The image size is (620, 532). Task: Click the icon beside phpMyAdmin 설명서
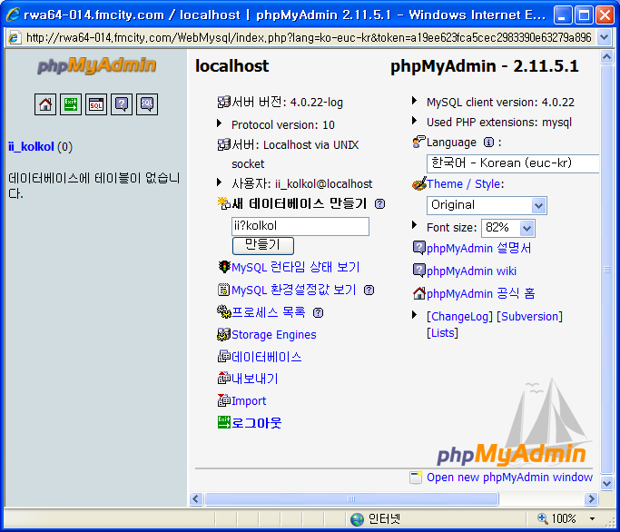[419, 248]
